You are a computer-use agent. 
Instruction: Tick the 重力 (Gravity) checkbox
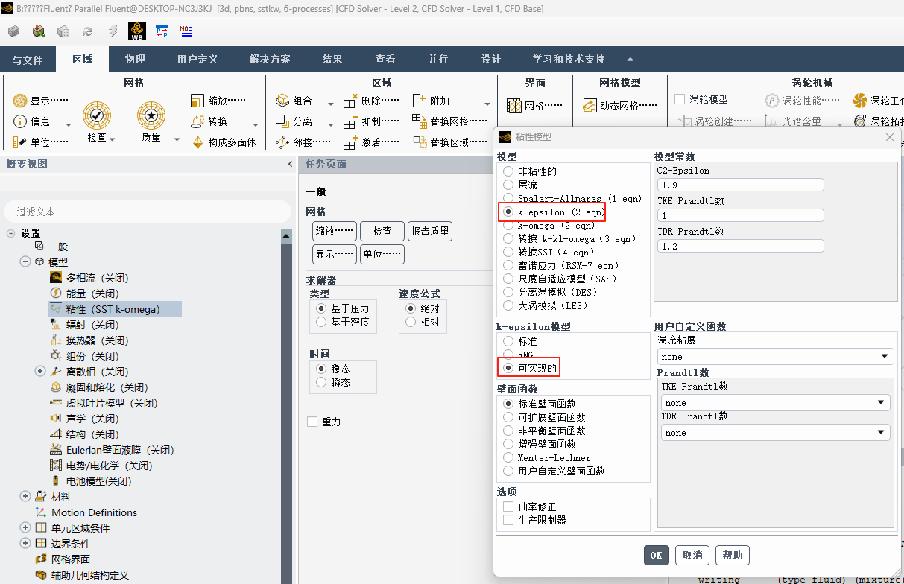(312, 422)
